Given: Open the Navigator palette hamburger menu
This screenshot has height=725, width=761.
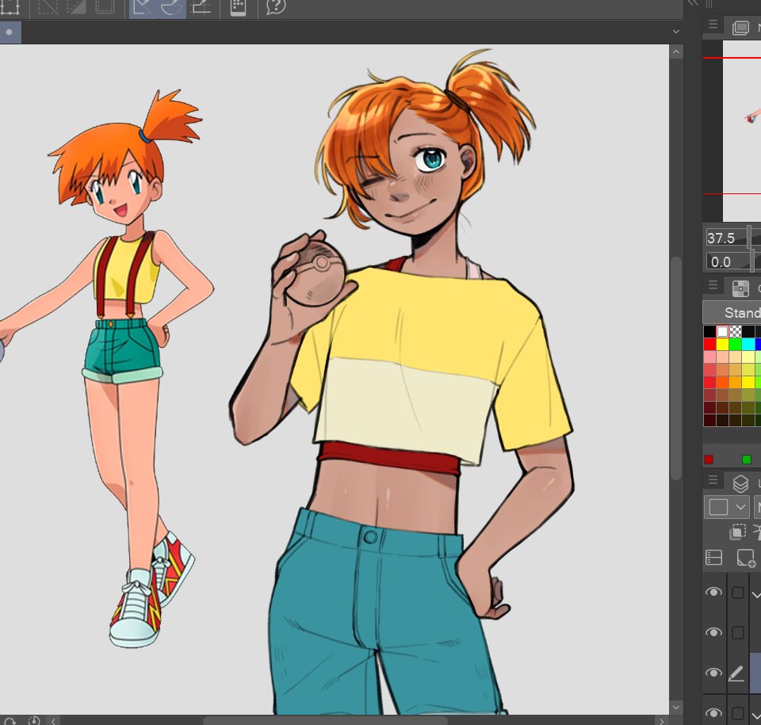Looking at the screenshot, I should pos(713,25).
